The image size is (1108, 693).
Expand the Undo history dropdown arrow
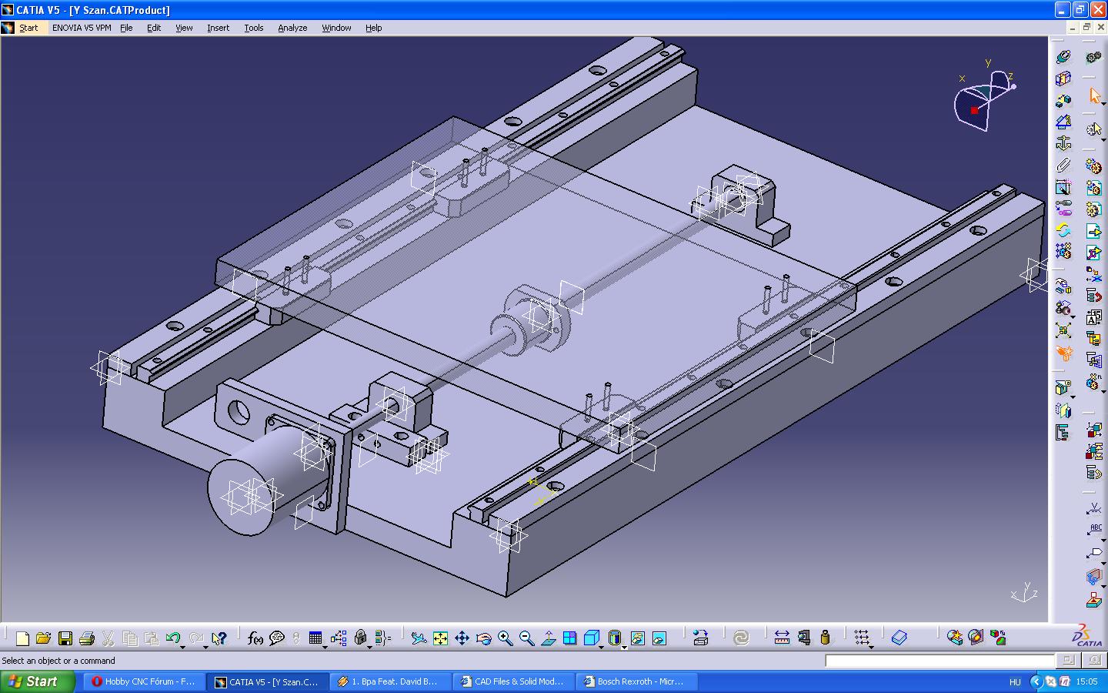point(183,647)
